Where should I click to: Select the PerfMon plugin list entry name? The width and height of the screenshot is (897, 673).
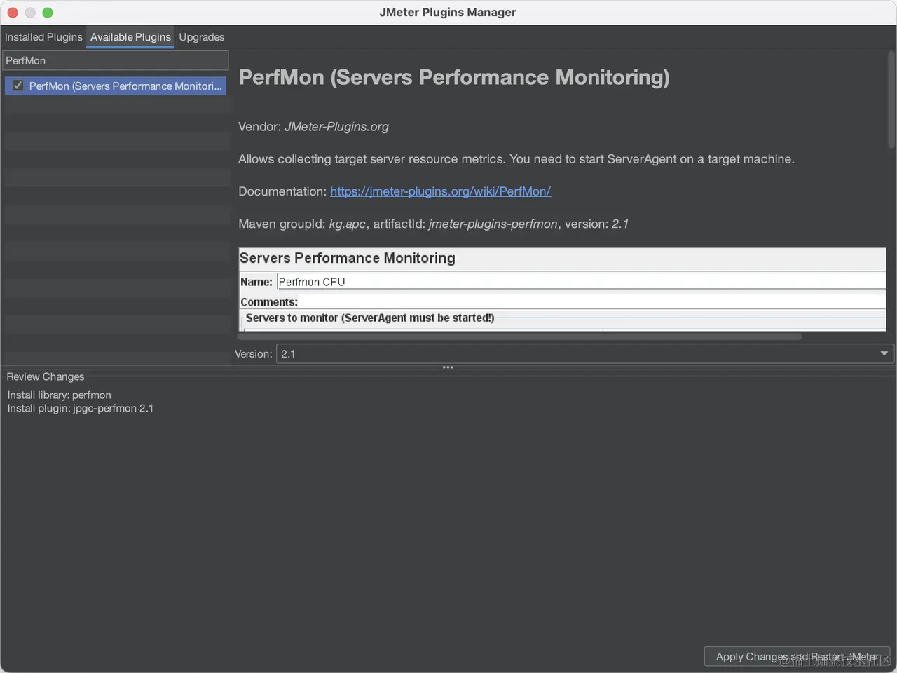[x=125, y=86]
